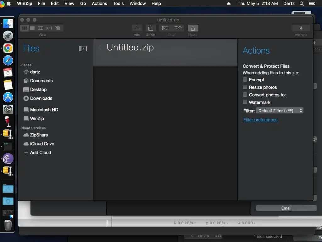This screenshot has height=242, width=322.
Task: Open System Preferences from the Dock
Action: tap(8, 109)
